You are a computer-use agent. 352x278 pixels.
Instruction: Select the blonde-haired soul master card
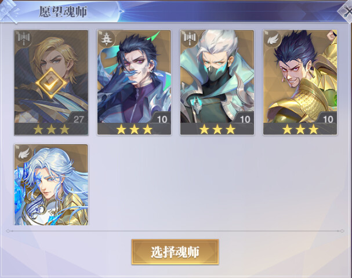click(51, 83)
